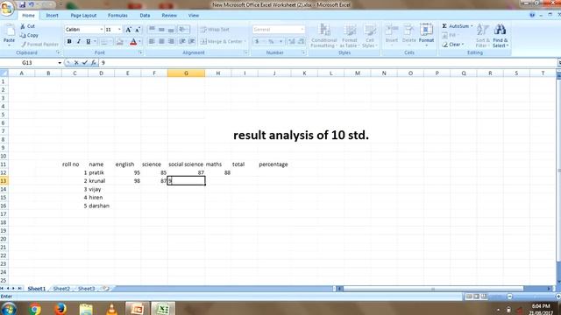Open Firefox from the taskbar
Image resolution: width=561 pixels, height=315 pixels.
(x=60, y=309)
